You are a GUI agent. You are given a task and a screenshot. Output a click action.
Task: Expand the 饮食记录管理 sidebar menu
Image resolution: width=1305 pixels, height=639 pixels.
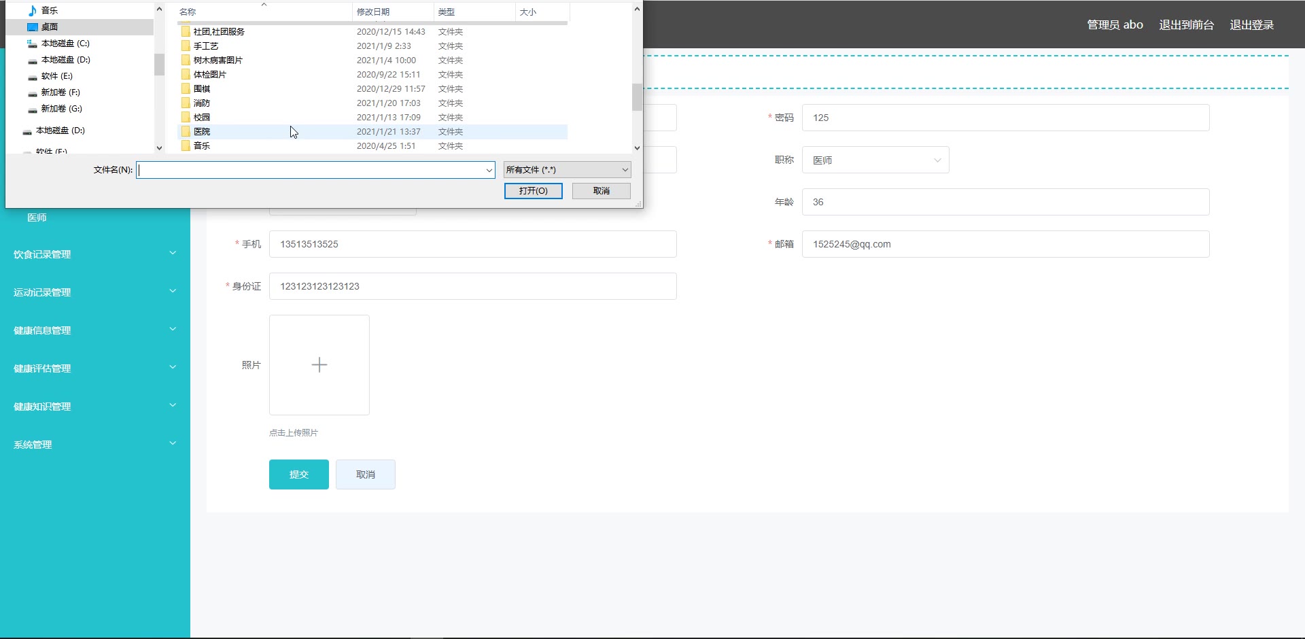95,254
